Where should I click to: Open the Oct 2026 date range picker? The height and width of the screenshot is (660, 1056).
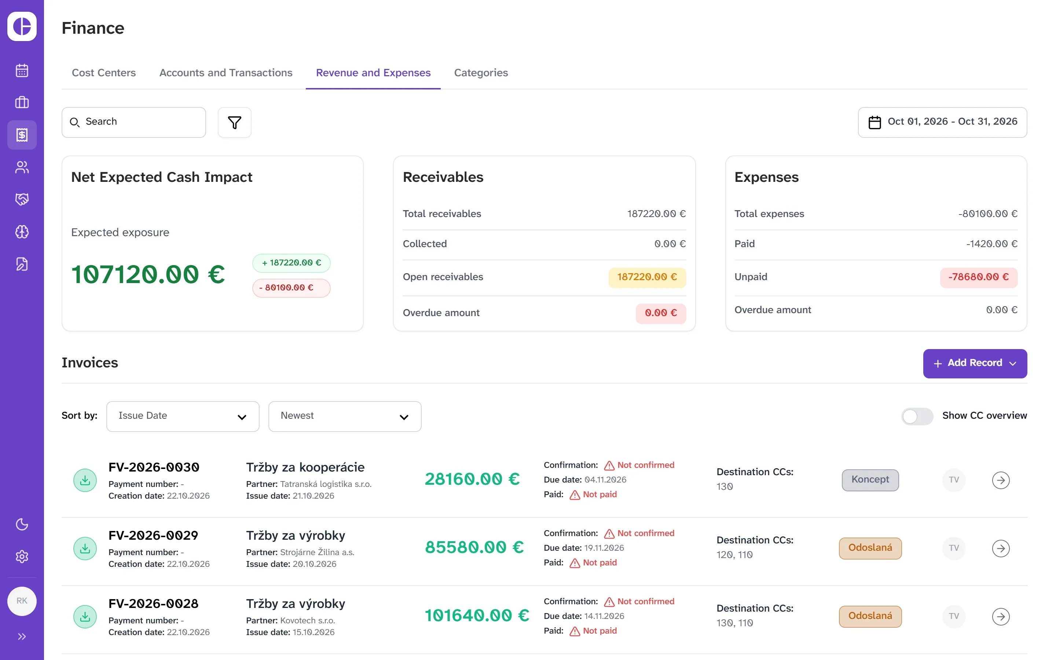point(942,122)
